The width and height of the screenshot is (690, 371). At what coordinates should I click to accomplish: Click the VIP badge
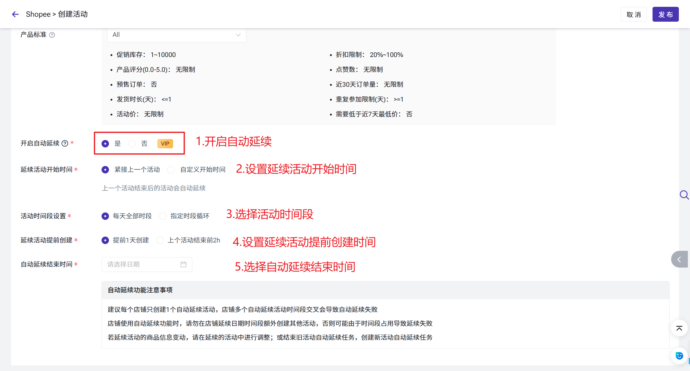[165, 144]
